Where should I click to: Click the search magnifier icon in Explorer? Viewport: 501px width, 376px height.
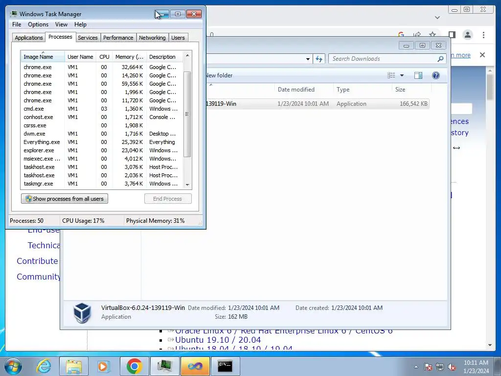(x=440, y=59)
